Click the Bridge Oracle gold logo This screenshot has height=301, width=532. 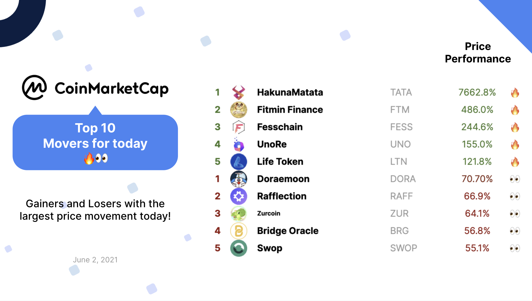pyautogui.click(x=239, y=231)
